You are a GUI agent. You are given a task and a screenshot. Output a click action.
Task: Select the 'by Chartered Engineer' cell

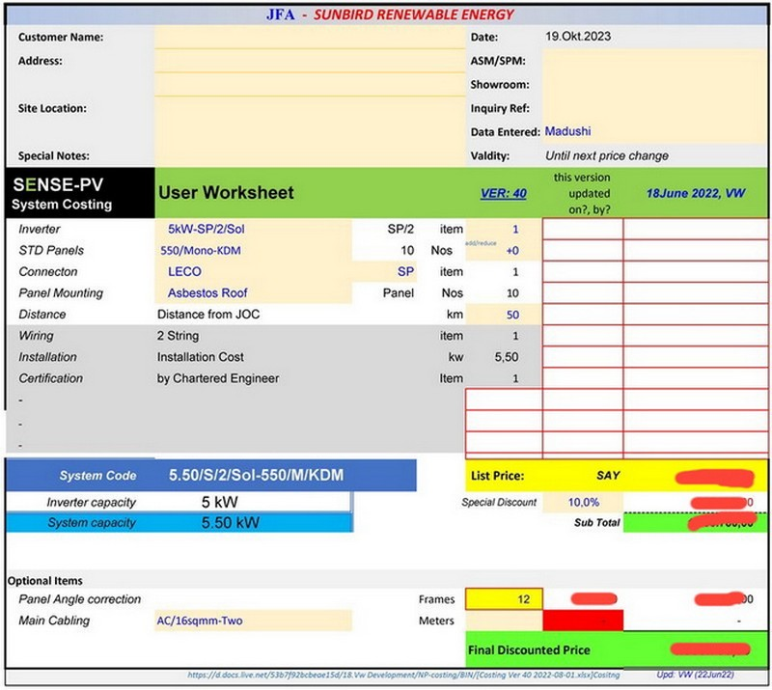pos(218,378)
